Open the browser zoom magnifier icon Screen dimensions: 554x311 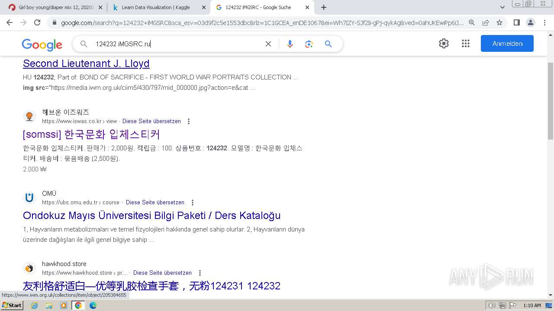tap(472, 22)
